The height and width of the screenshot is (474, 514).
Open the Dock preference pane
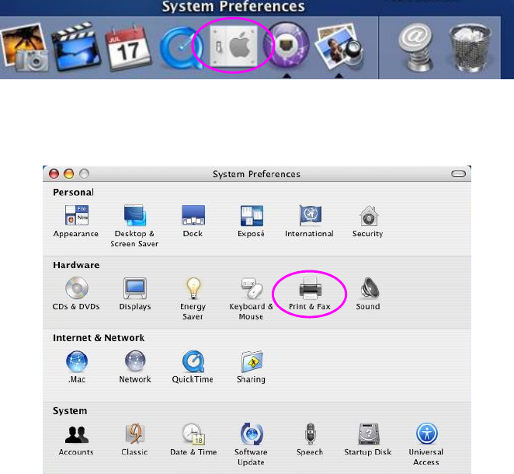(x=193, y=221)
